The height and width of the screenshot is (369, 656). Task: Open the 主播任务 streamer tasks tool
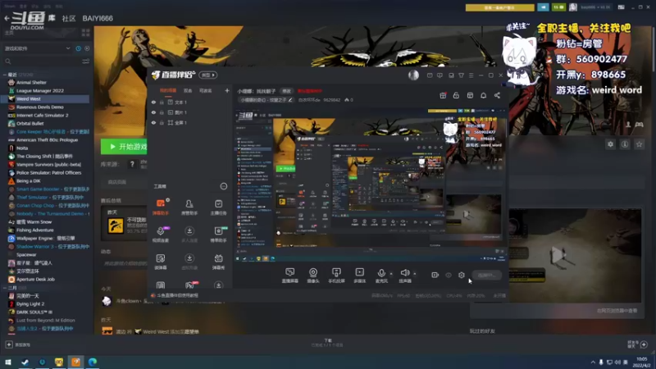pos(218,207)
